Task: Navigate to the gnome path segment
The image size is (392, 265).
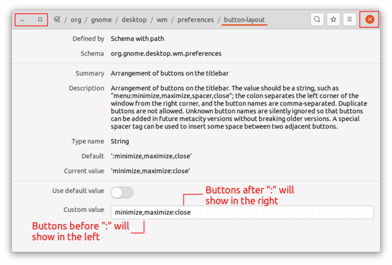Action: point(101,20)
